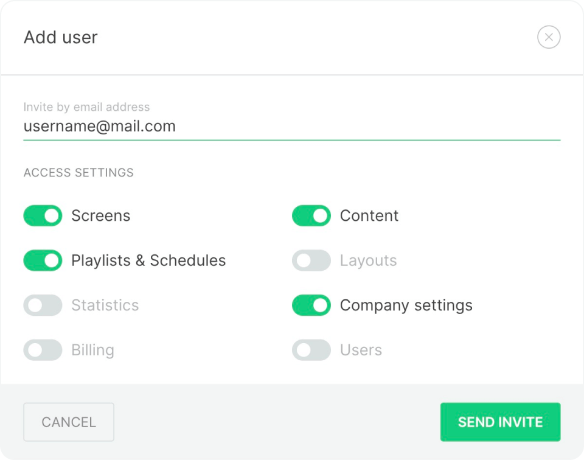Turn on the Users access switch
The height and width of the screenshot is (460, 584).
[311, 350]
